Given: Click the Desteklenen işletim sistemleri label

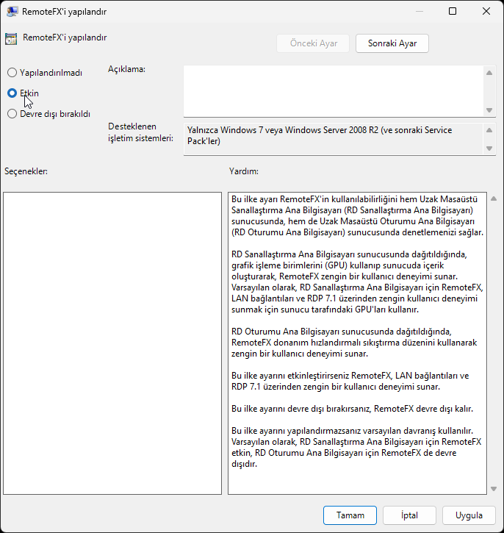Looking at the screenshot, I should (140, 132).
